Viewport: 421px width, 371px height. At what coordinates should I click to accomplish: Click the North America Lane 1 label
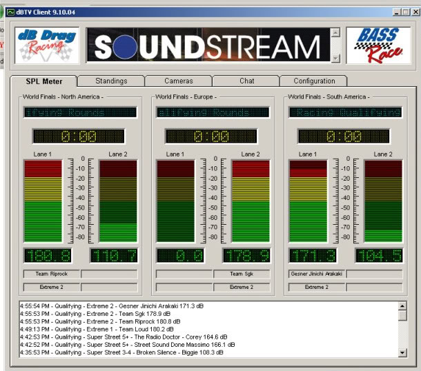pos(42,154)
